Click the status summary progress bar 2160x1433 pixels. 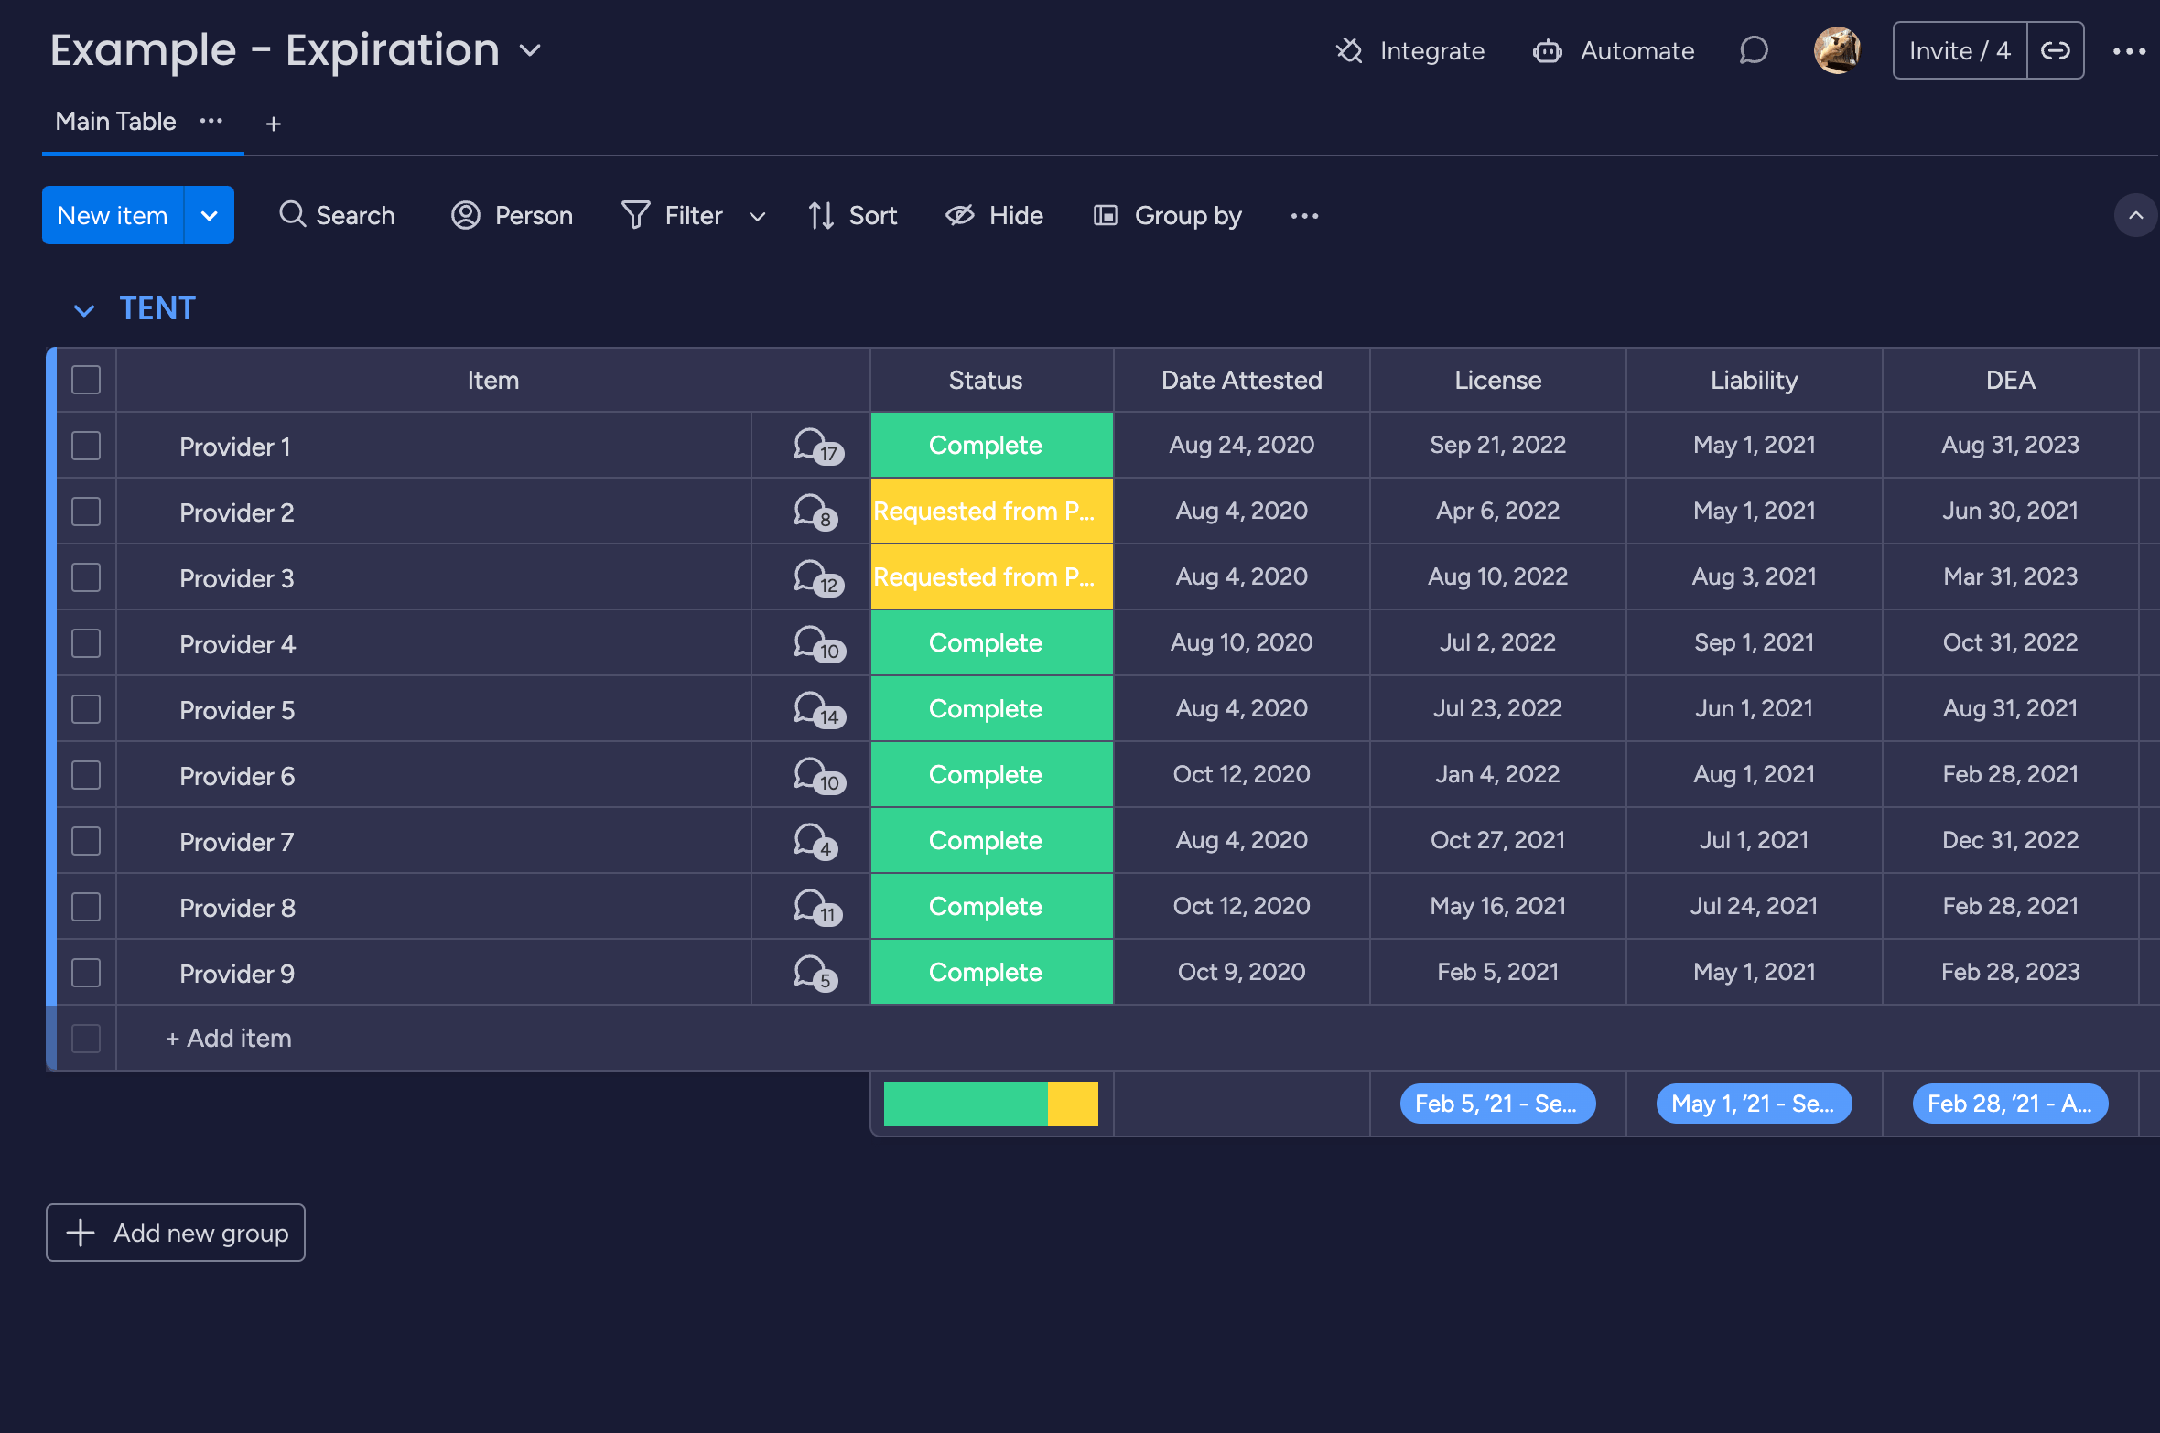pyautogui.click(x=990, y=1104)
